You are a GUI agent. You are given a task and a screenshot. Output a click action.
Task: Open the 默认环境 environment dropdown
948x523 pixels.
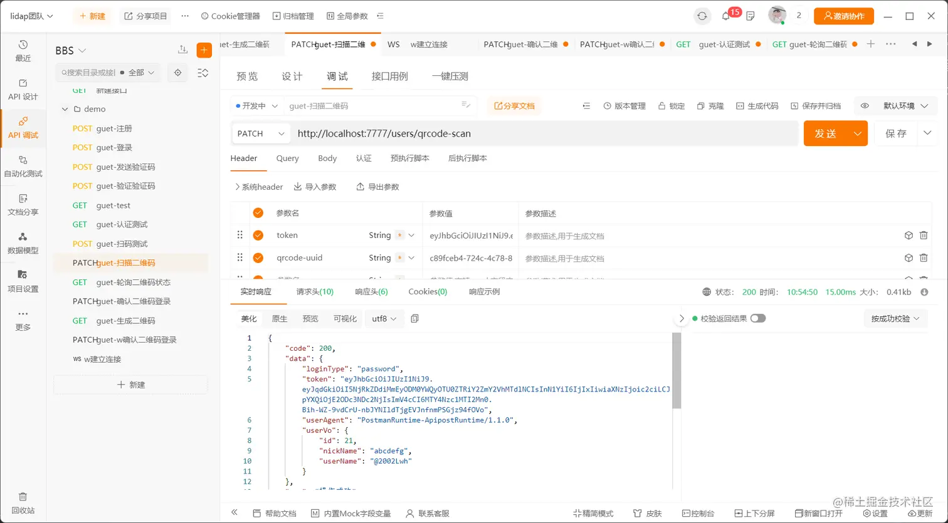tap(905, 106)
